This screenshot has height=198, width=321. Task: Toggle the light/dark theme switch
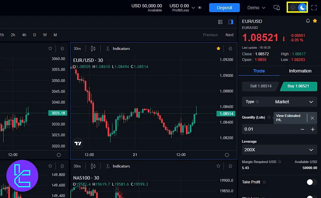pyautogui.click(x=297, y=8)
